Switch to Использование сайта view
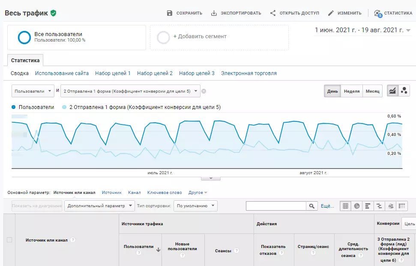This screenshot has height=266, width=416. click(x=62, y=73)
